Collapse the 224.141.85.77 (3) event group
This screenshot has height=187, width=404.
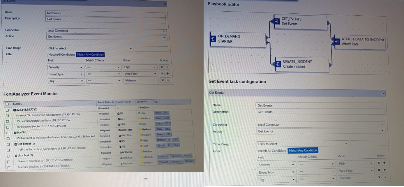pos(14,110)
